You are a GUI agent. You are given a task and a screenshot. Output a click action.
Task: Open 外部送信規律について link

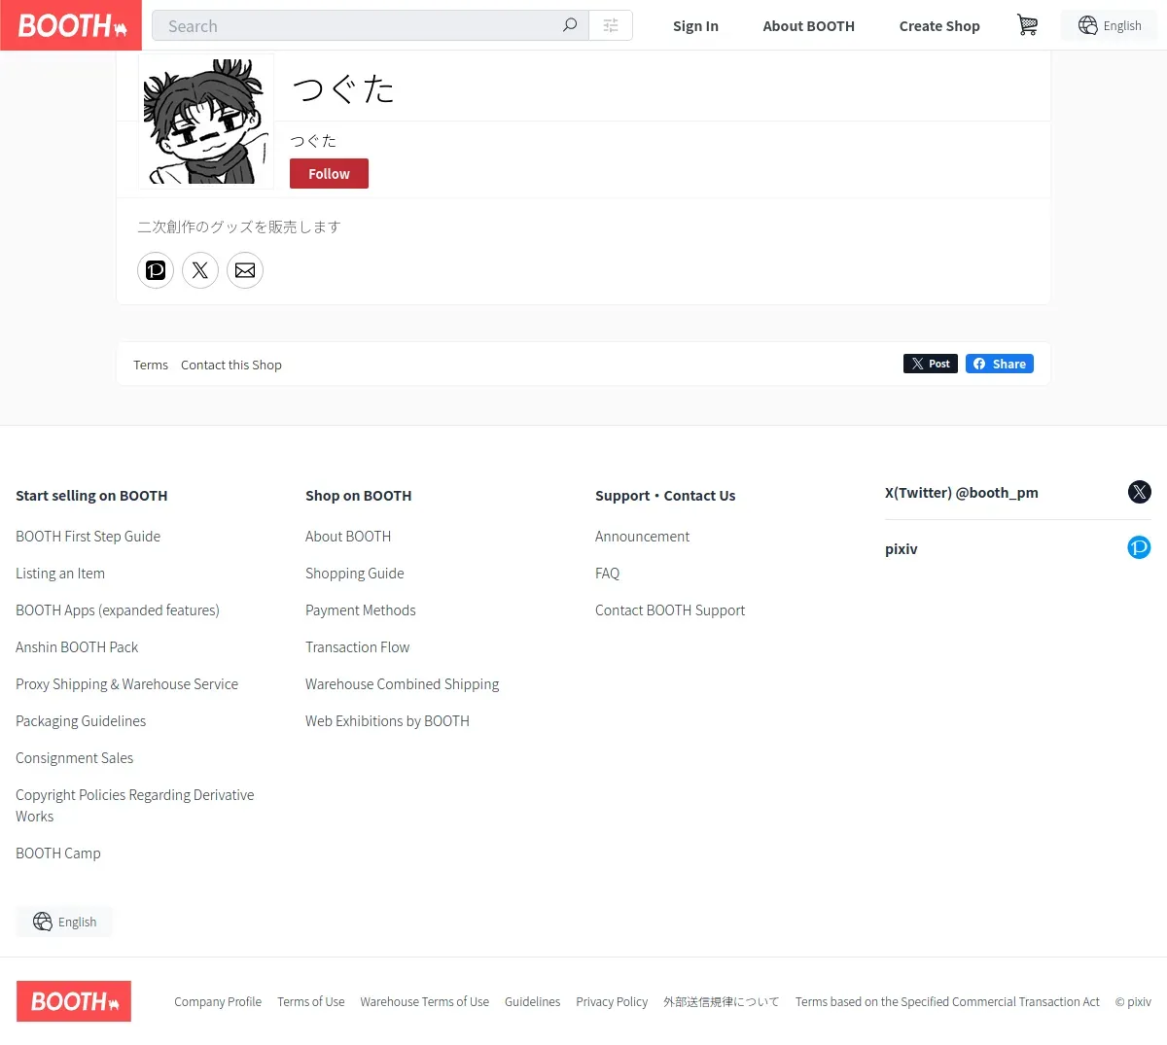(x=722, y=1002)
